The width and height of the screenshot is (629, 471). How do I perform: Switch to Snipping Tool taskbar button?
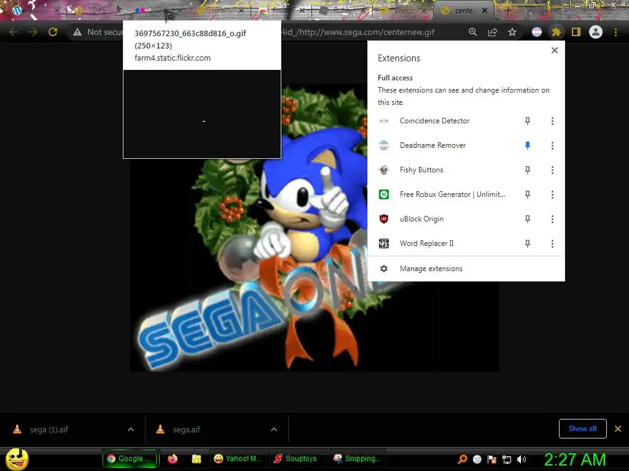[x=357, y=459]
